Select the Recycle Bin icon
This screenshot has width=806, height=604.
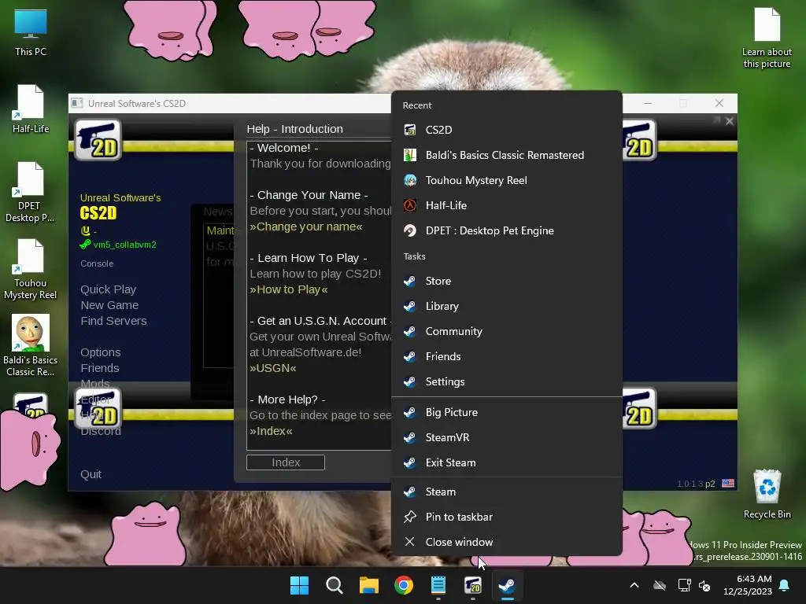pos(767,494)
